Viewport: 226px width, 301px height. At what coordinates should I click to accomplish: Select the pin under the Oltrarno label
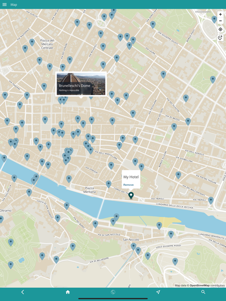[x=1, y=219]
